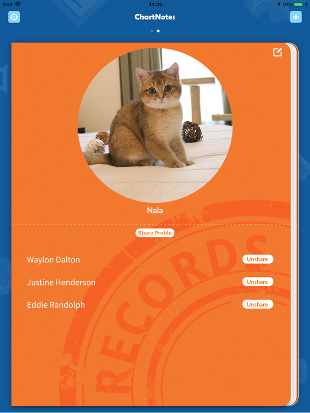
Task: Tap the Waylon Dalton name entry
Action: tap(53, 260)
